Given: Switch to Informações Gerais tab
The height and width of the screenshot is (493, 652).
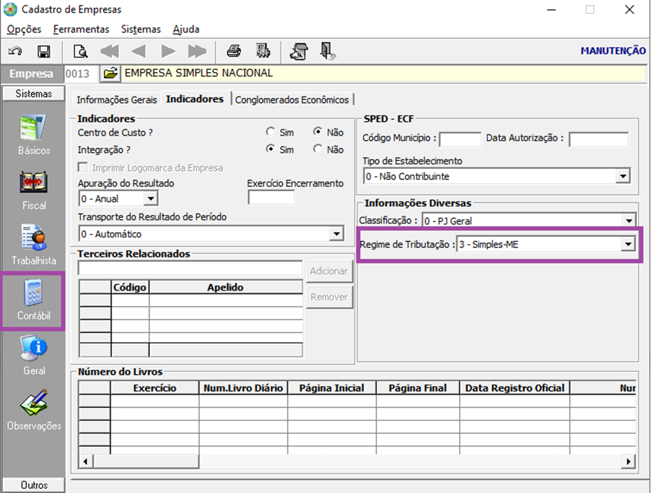Looking at the screenshot, I should (x=117, y=100).
